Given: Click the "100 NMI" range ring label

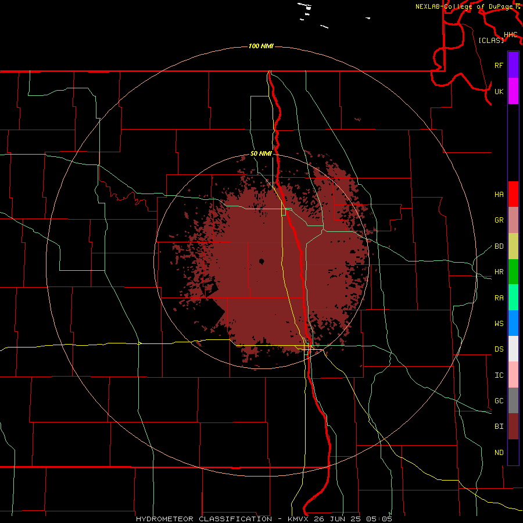Looking at the screenshot, I should pyautogui.click(x=261, y=46).
